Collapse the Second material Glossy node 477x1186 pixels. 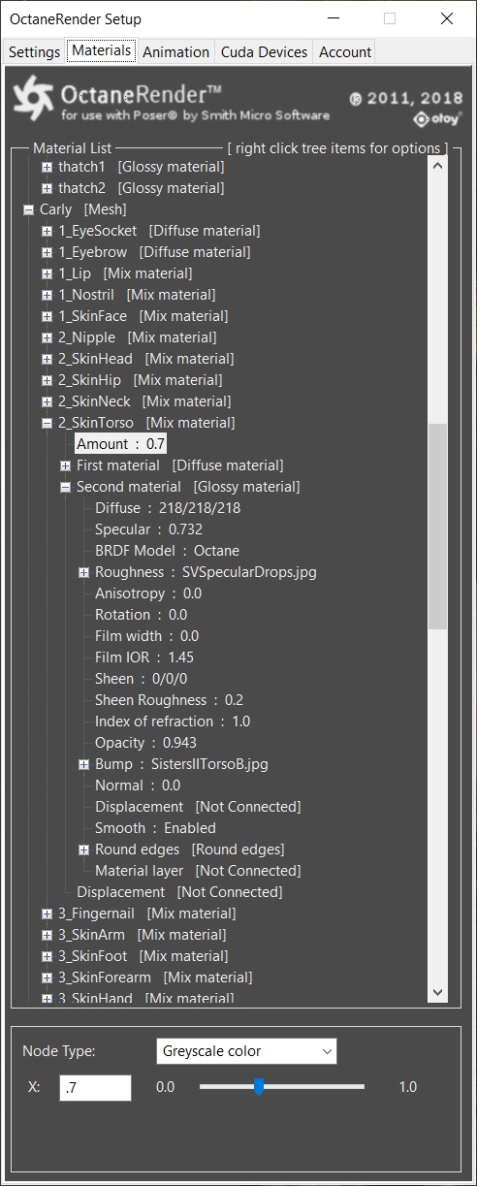coord(66,487)
